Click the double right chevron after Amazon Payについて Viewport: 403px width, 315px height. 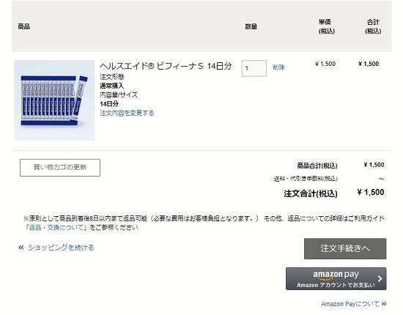pos(384,304)
